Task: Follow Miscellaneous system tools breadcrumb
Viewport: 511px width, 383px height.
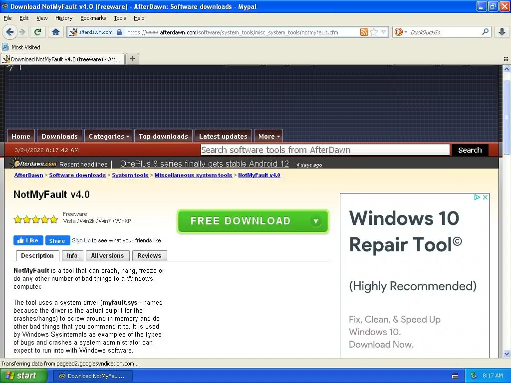Action: tap(193, 175)
